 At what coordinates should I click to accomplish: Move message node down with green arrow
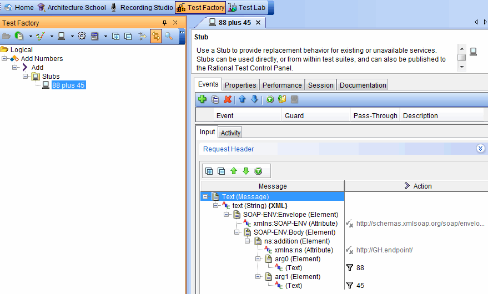[x=246, y=171]
